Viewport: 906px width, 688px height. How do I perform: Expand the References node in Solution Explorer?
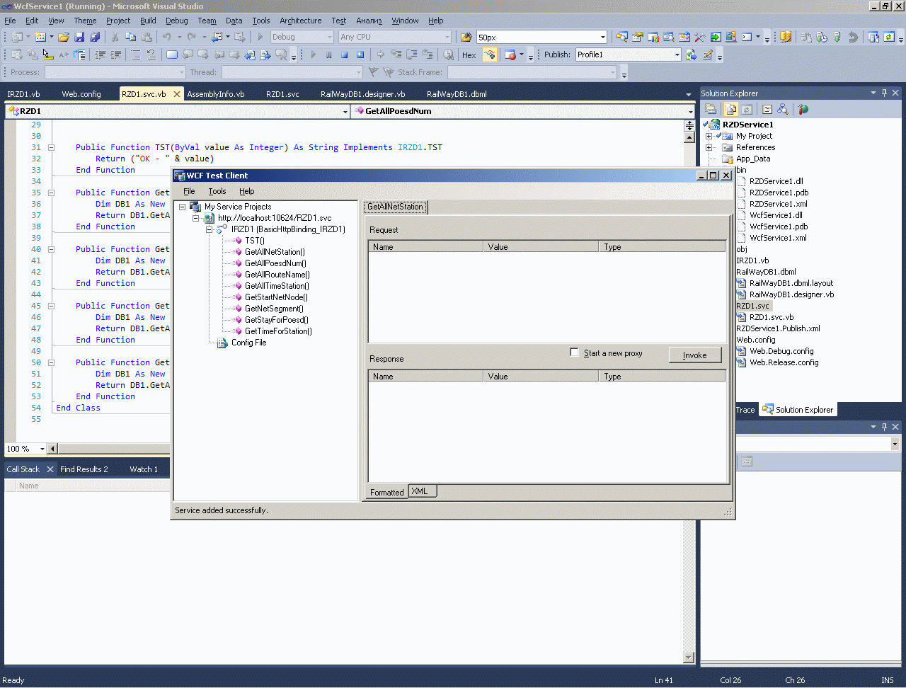click(x=709, y=147)
